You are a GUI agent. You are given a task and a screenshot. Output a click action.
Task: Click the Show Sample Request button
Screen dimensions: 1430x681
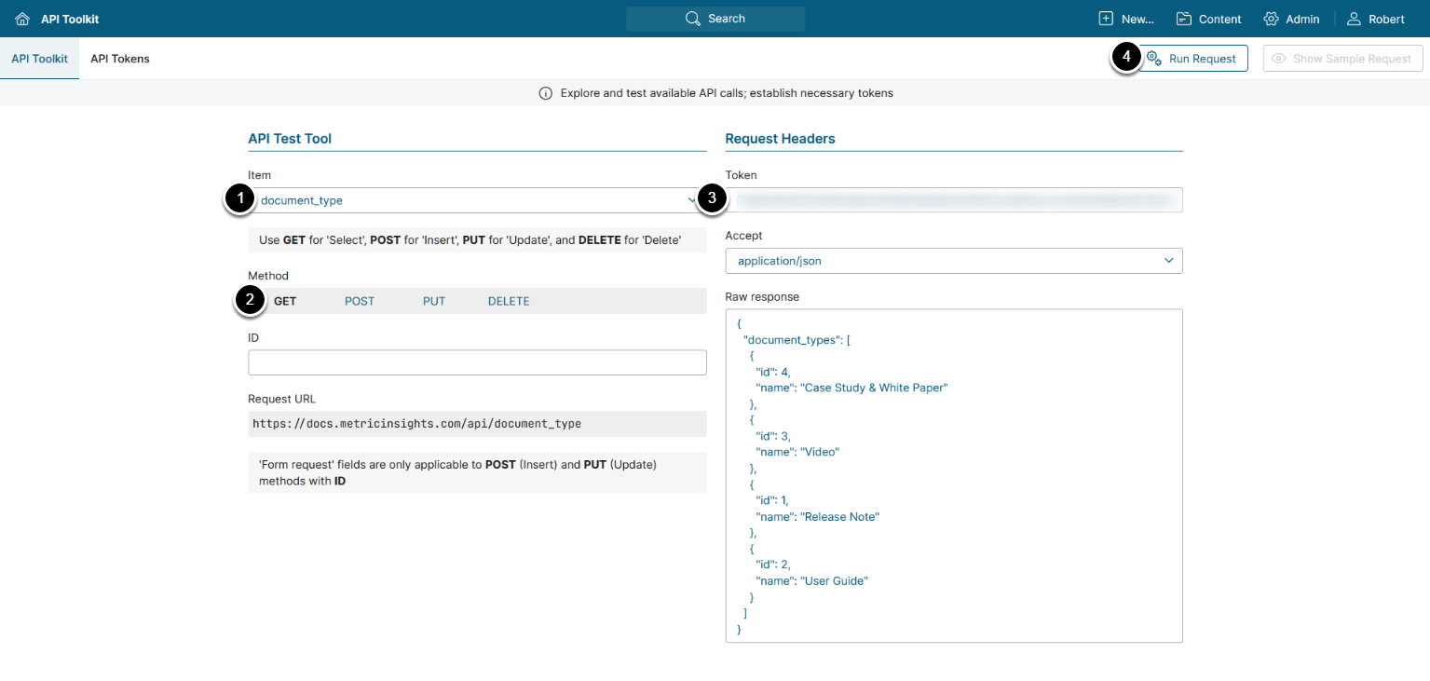tap(1342, 59)
